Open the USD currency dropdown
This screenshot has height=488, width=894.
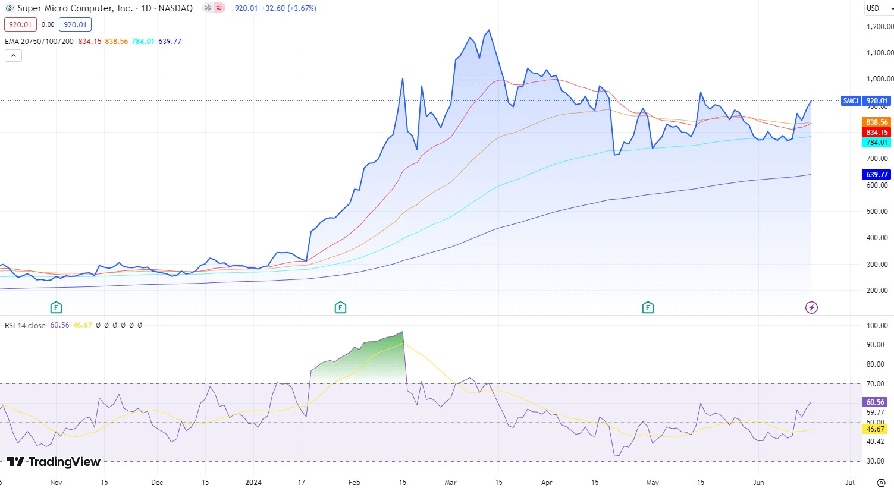(x=879, y=8)
